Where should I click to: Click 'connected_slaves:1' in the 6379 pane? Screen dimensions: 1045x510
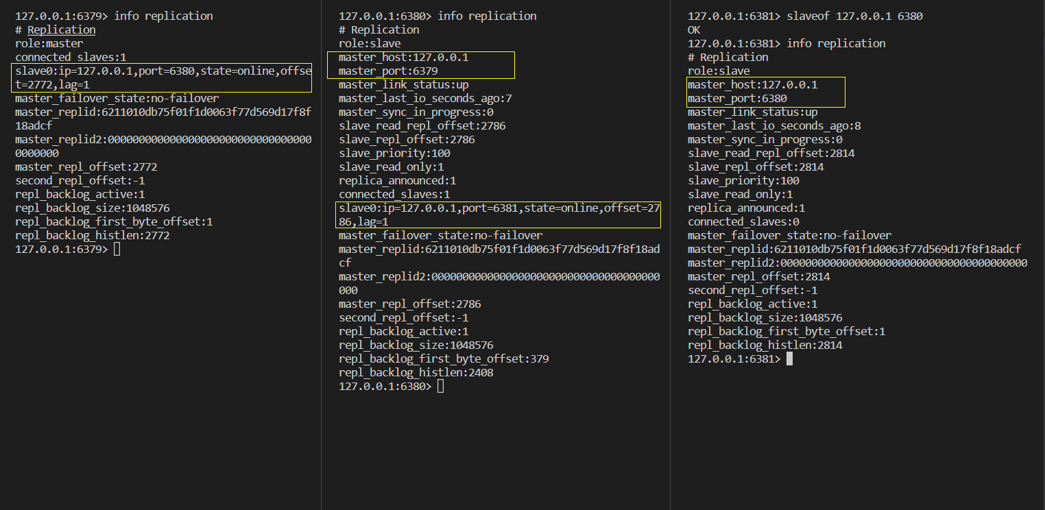click(71, 57)
